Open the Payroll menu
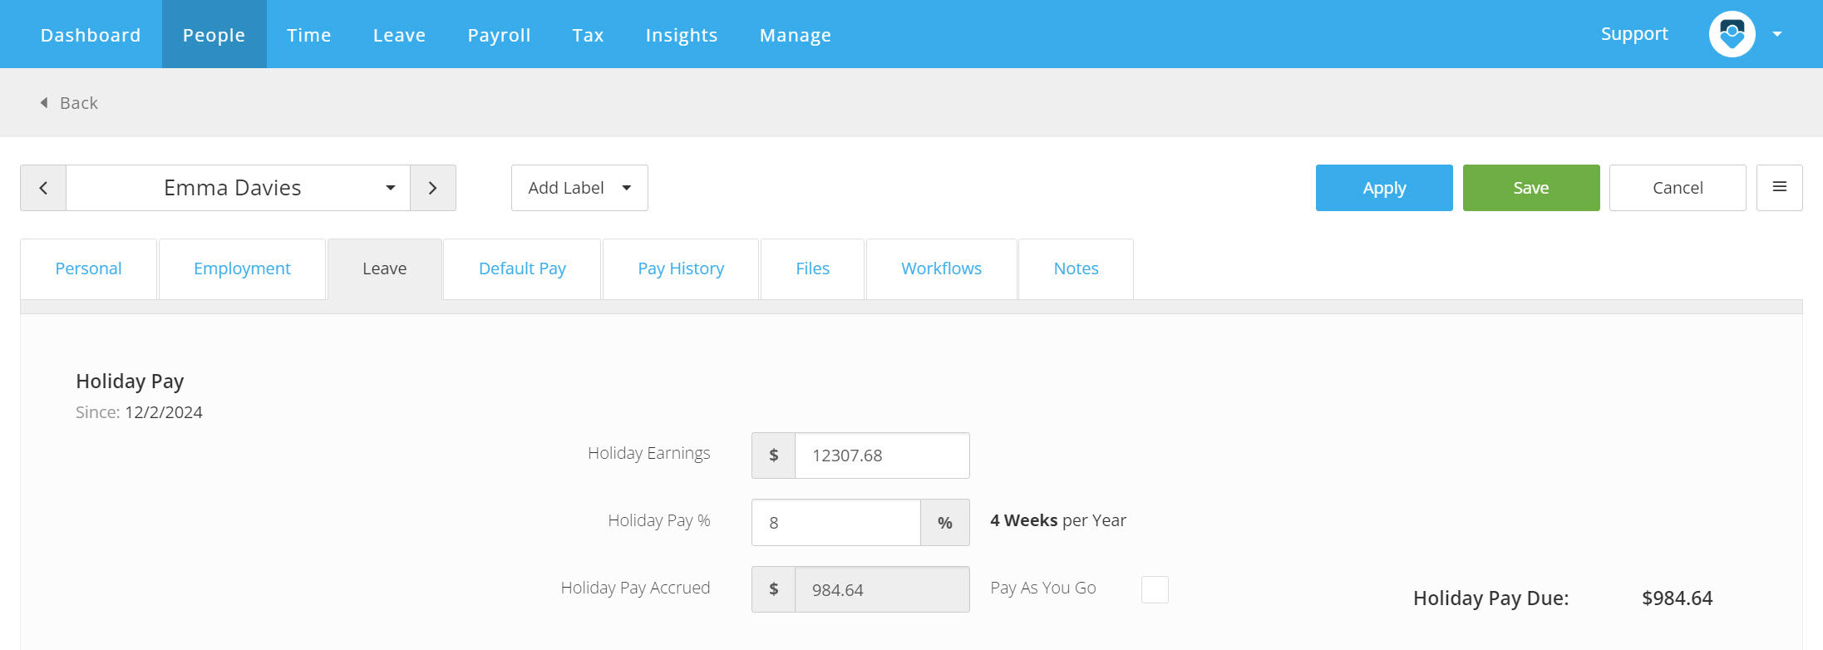Screen dimensions: 1823x650 499,35
